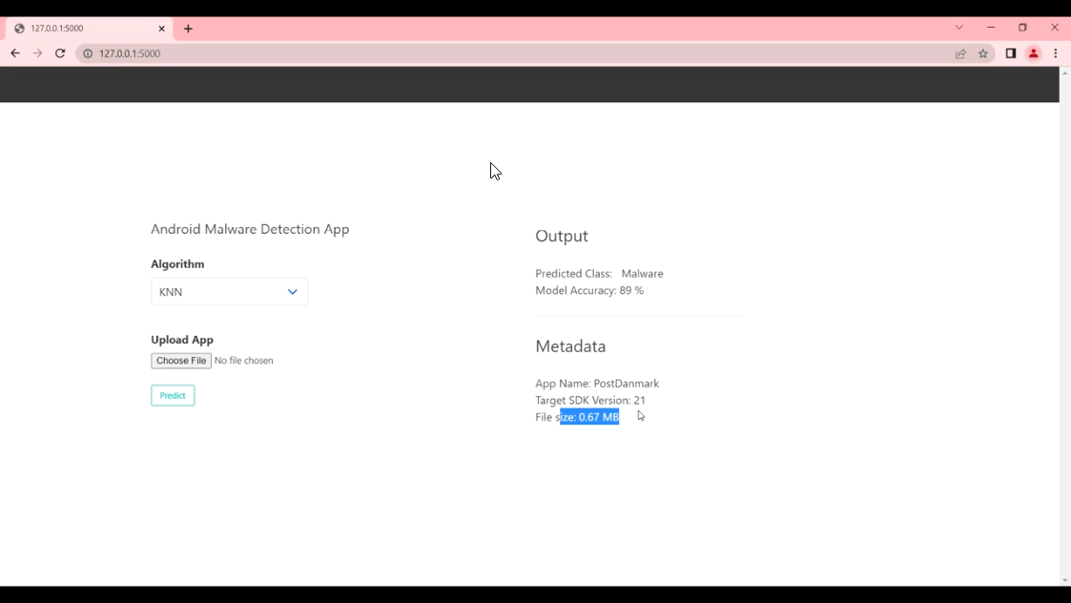Click the Predict button
This screenshot has height=603, width=1071.
click(x=173, y=395)
